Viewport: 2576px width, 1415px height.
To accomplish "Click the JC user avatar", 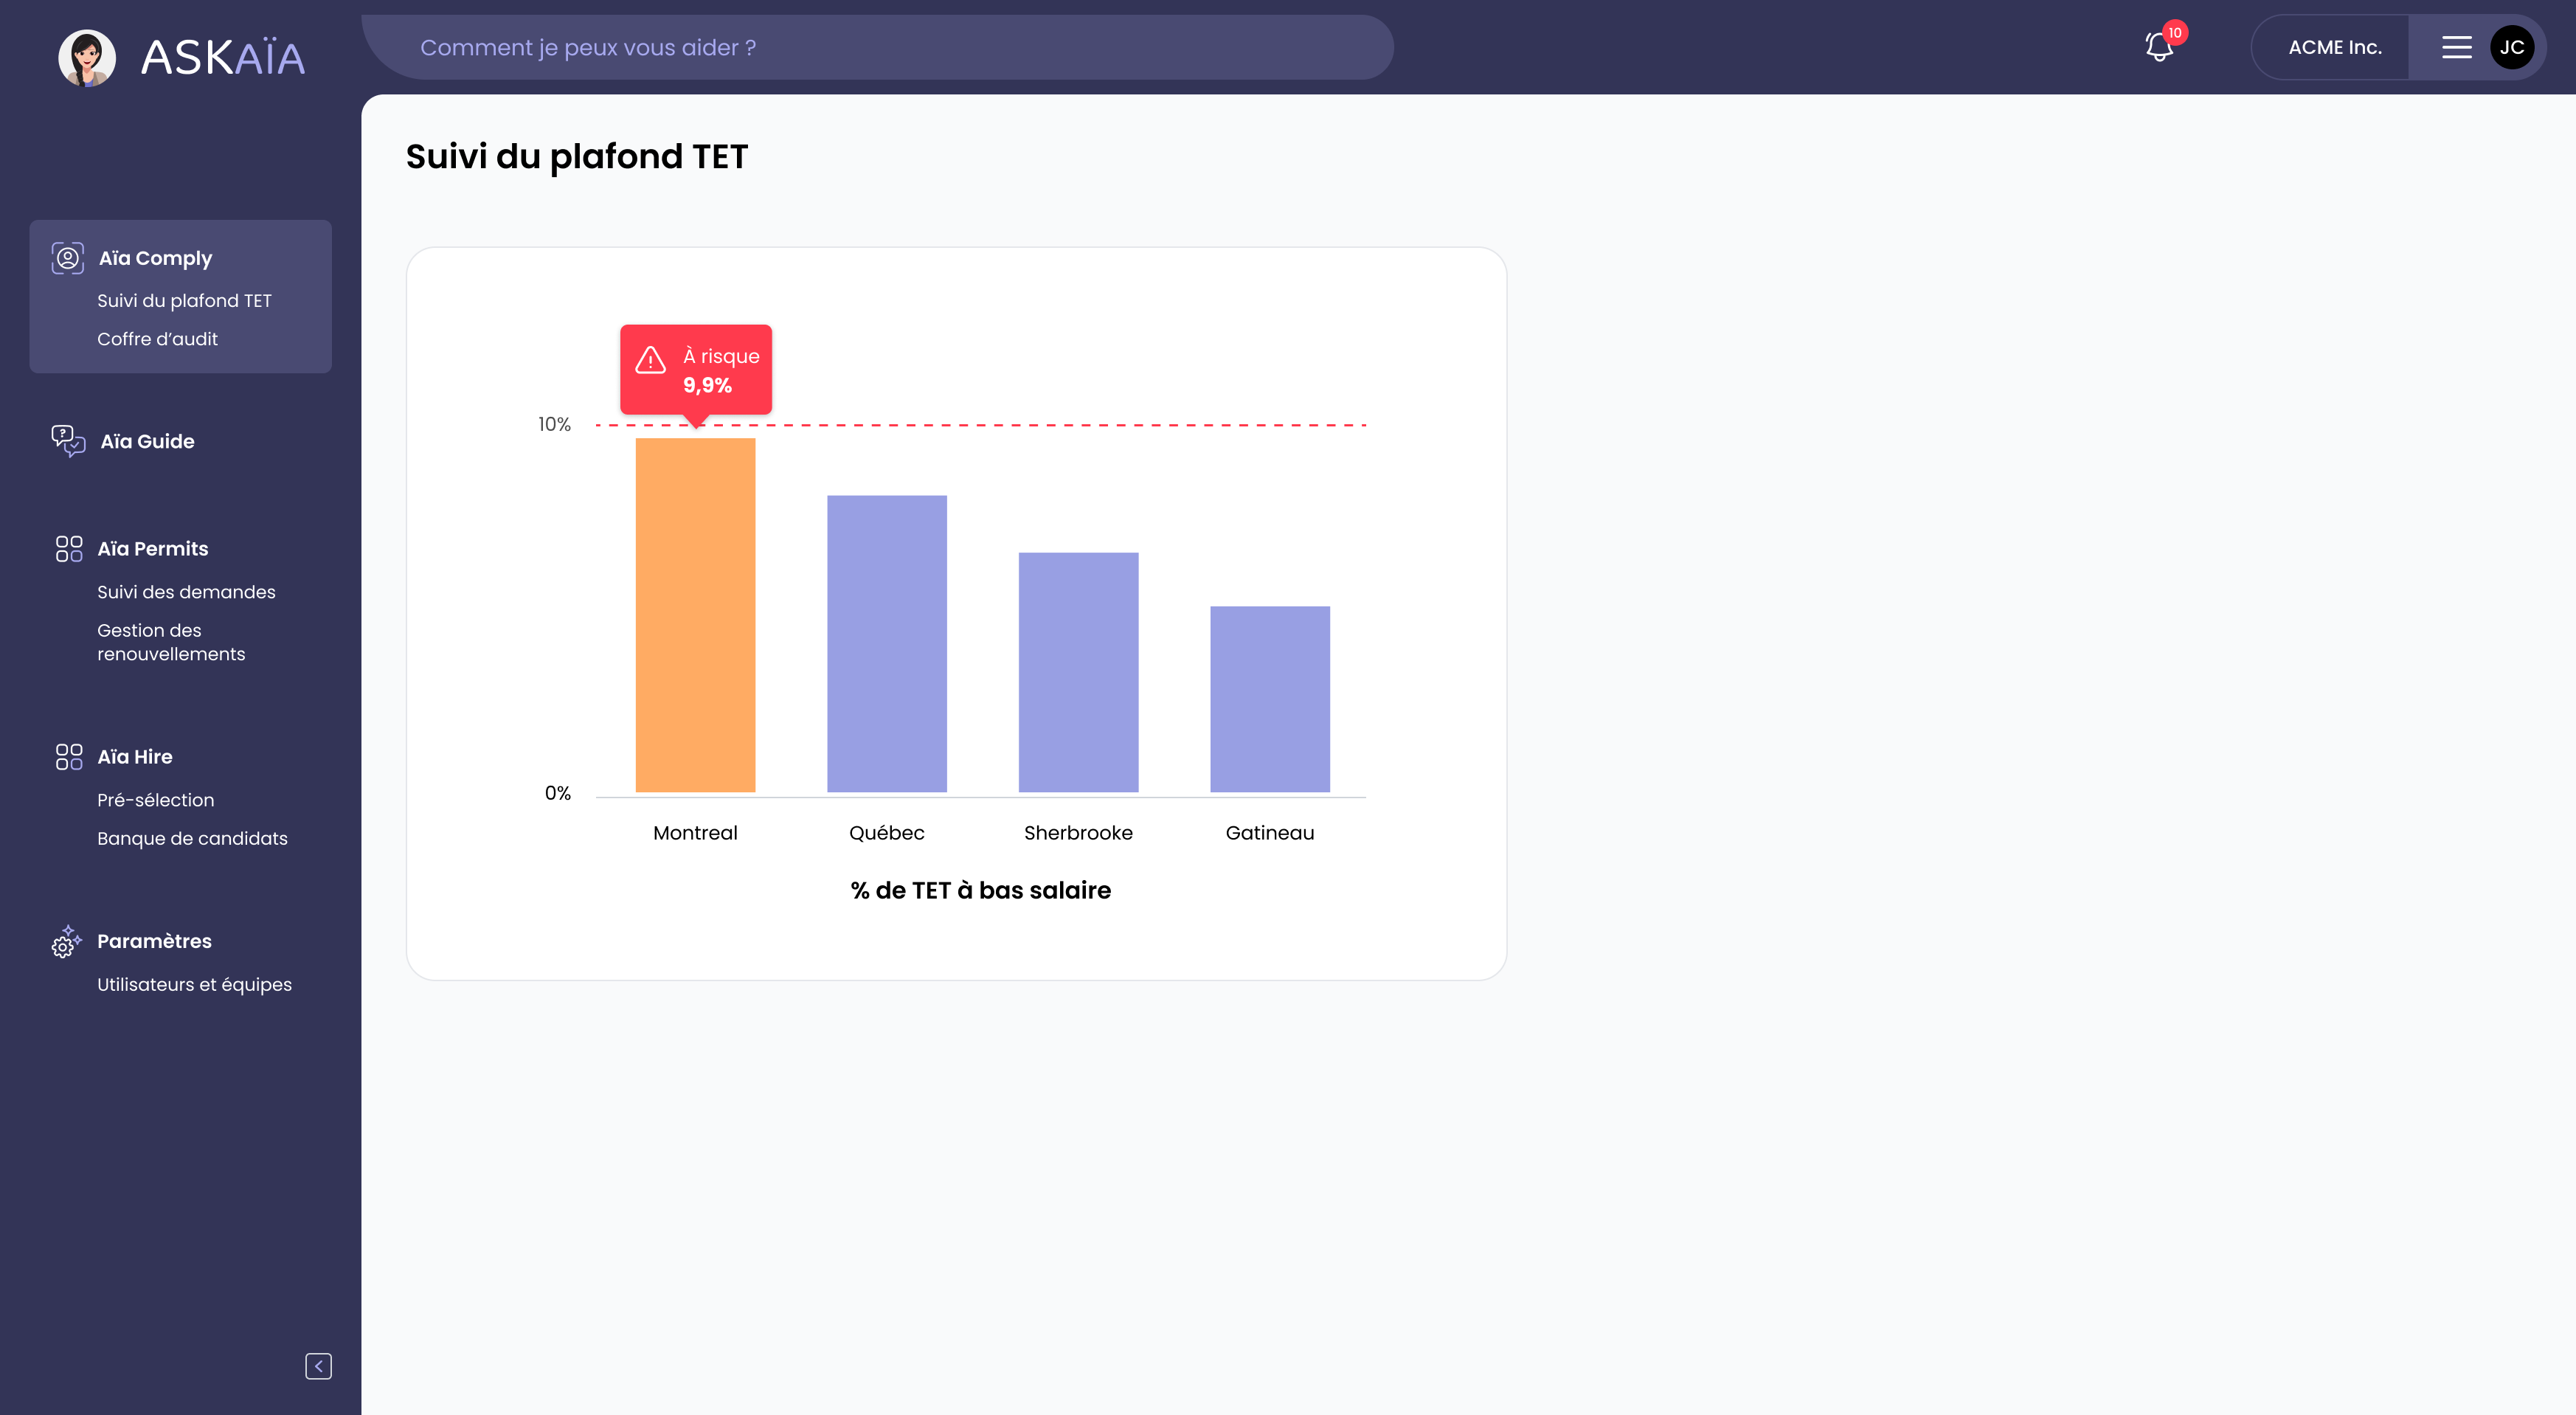I will tap(2511, 47).
